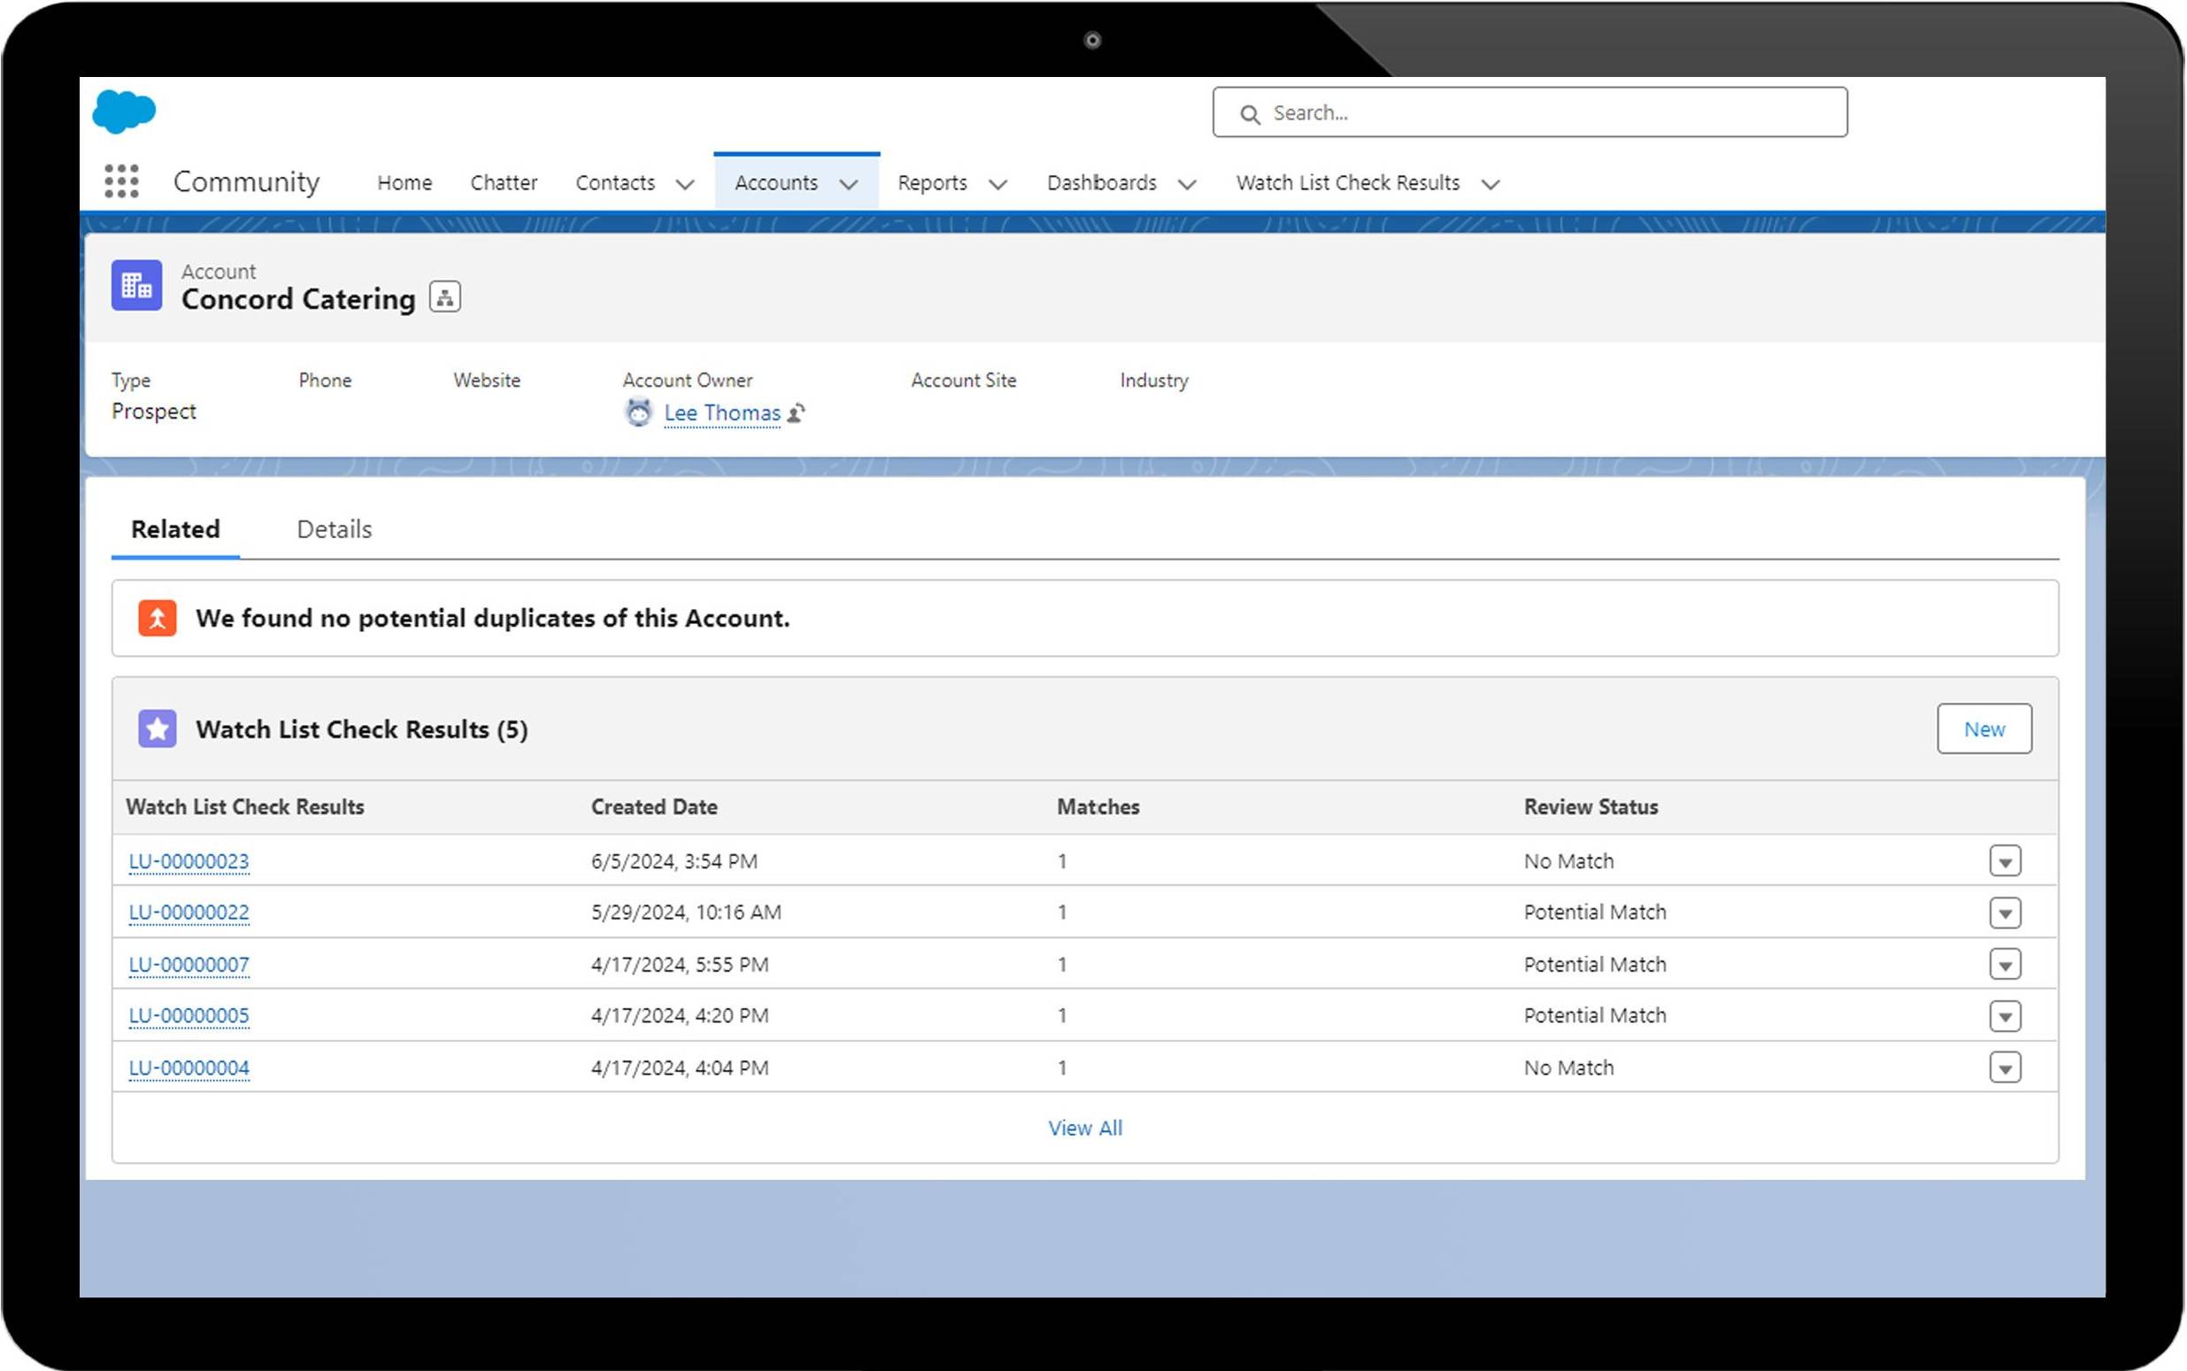
Task: Open the LU-00000022 record link
Action: point(189,913)
